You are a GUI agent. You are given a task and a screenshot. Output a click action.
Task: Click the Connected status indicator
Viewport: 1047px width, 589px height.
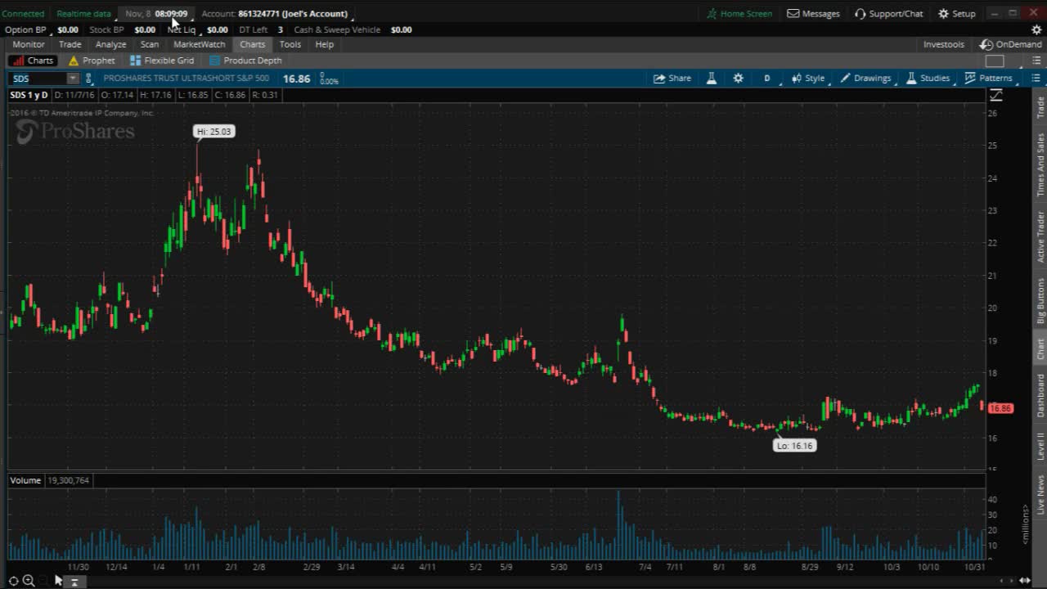tap(23, 13)
